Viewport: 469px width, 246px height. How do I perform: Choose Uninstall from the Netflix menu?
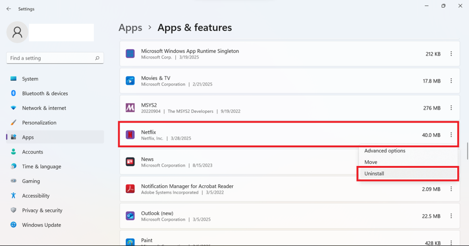[x=408, y=173]
